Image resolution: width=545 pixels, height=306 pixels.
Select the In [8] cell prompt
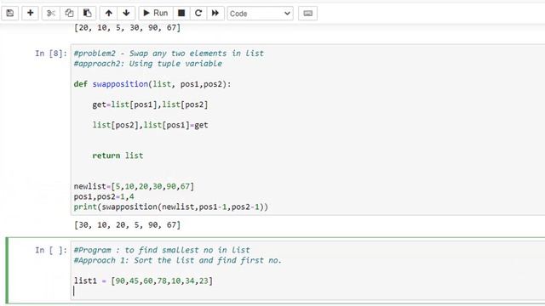pos(51,54)
